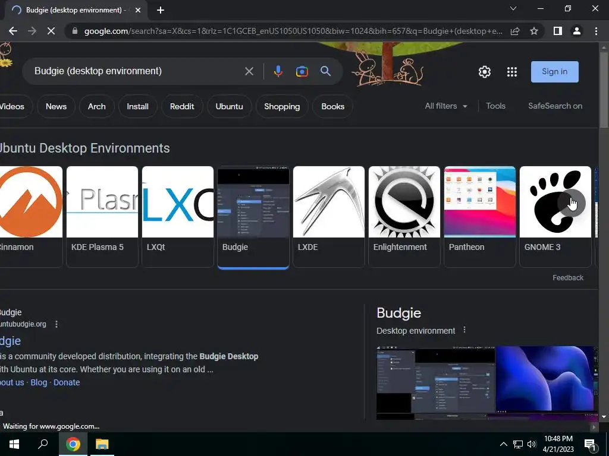Send Feedback on carousel
The width and height of the screenshot is (609, 456).
tap(568, 278)
